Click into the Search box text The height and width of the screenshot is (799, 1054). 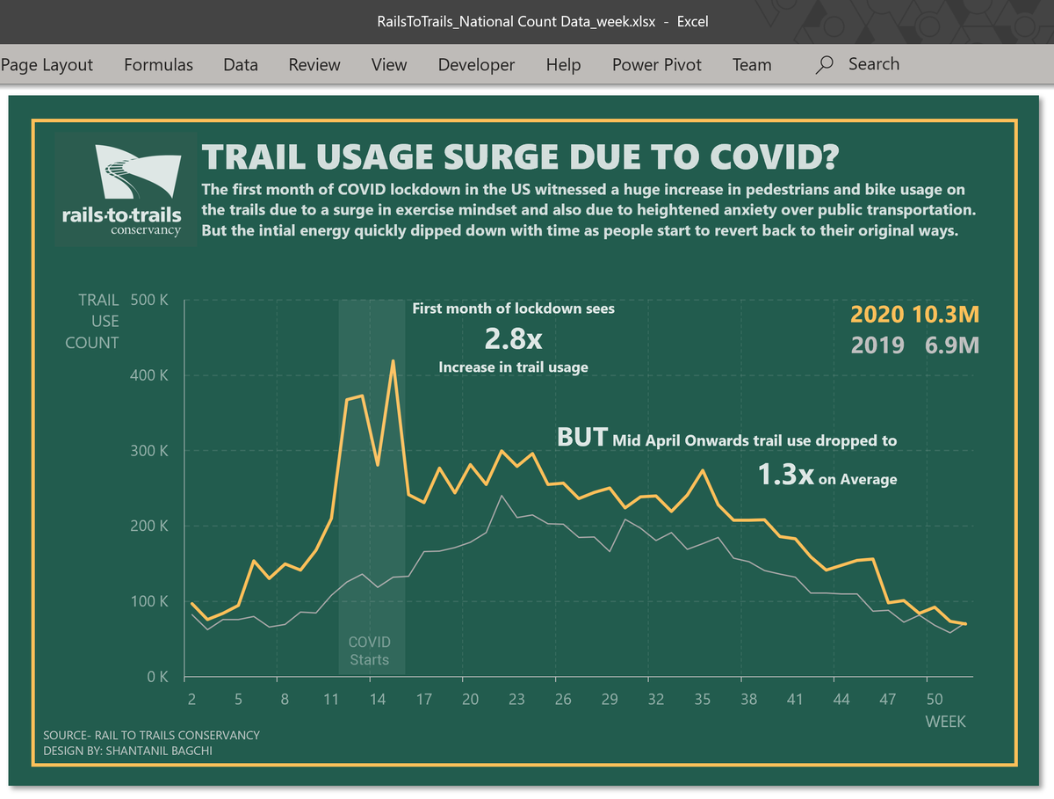tap(874, 63)
